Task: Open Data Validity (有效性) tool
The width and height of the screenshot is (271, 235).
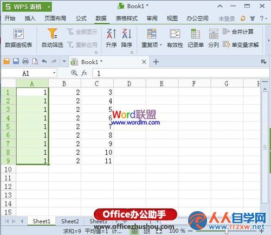Action: click(x=175, y=38)
